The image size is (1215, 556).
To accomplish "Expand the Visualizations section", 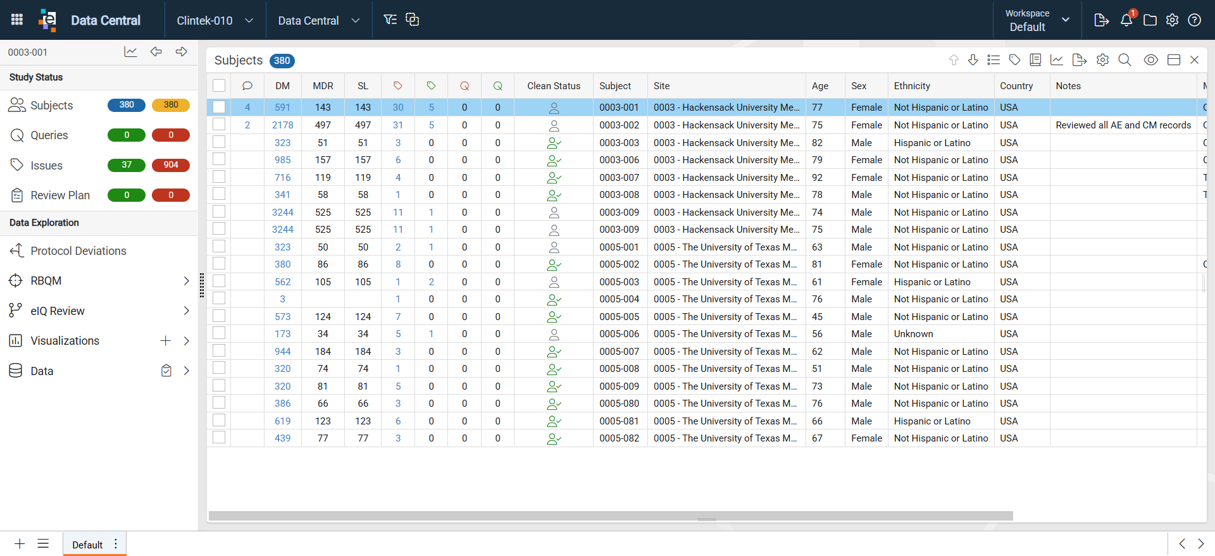I will [x=186, y=341].
